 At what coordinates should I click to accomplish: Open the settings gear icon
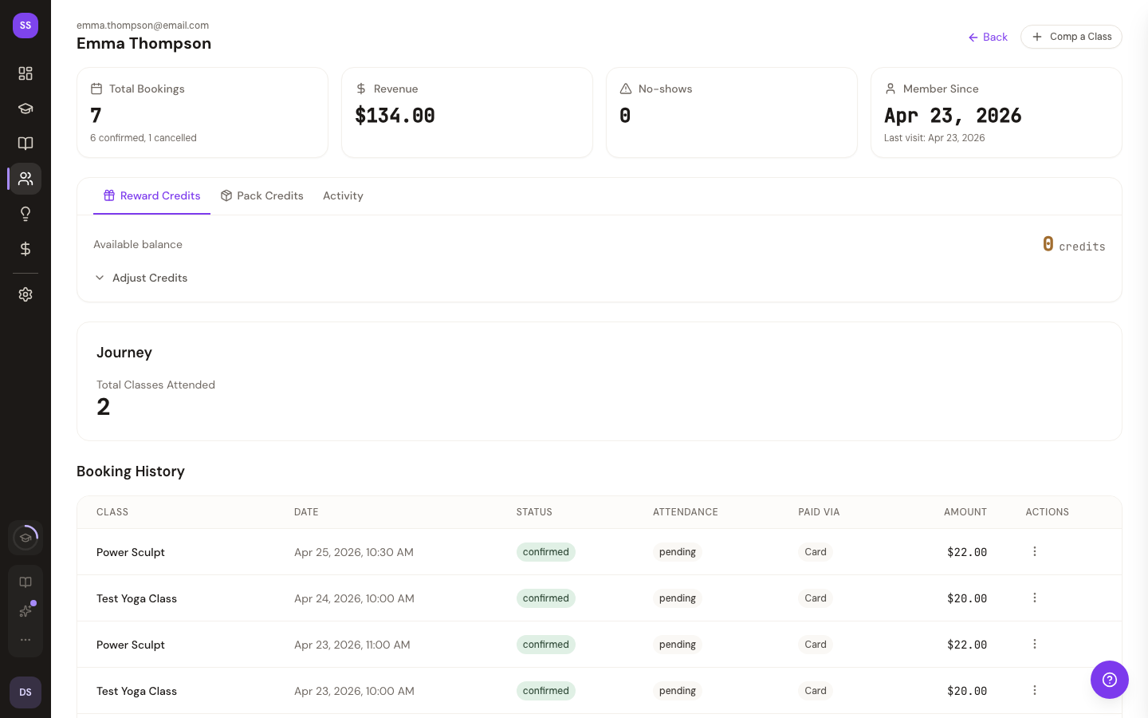(26, 294)
